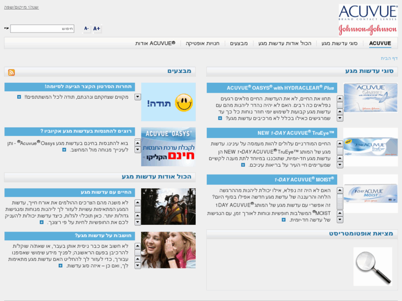Viewport: 402px width, 301px height.
Task: Open 'מבצעים' navigation menu item
Action: [239, 43]
